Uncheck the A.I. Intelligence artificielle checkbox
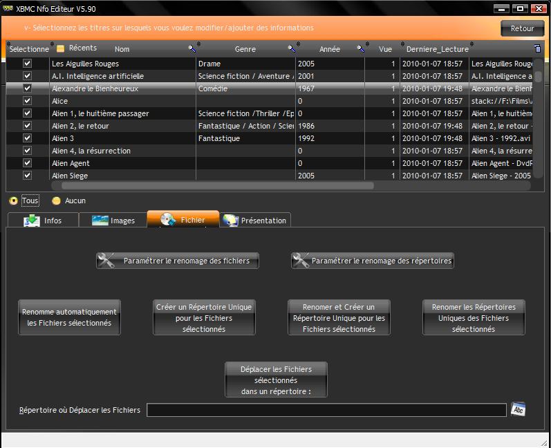The height and width of the screenshot is (448, 551). coord(27,76)
